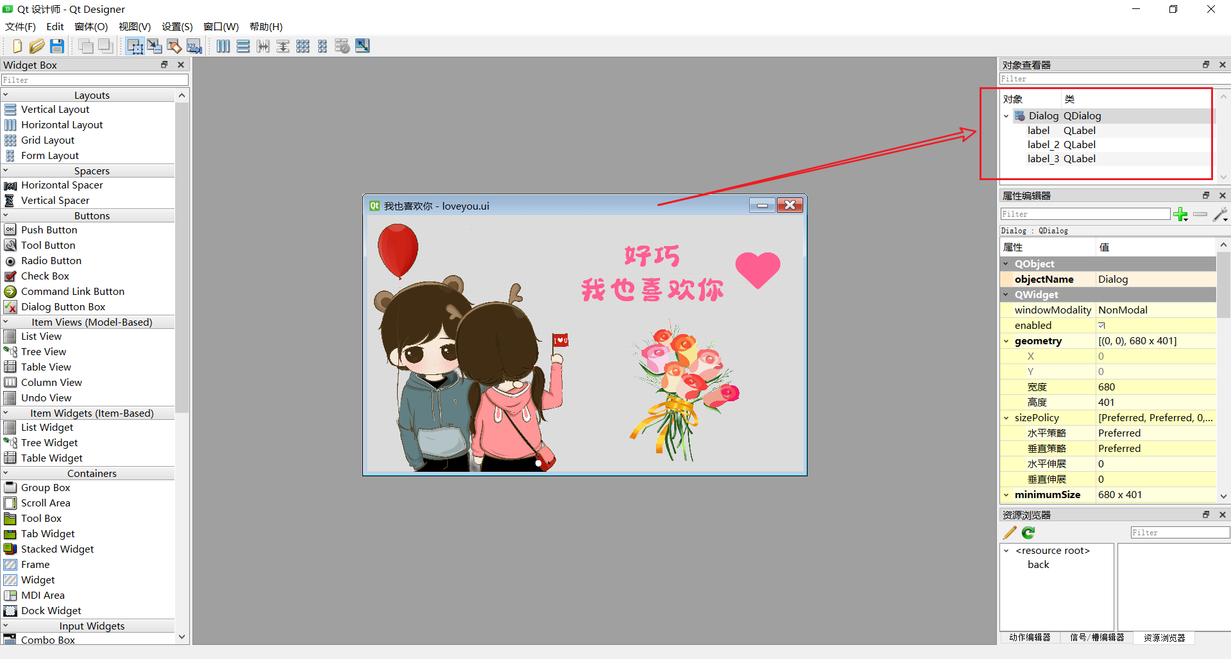Select Push Button widget in Widget Box
This screenshot has height=659, width=1231.
pyautogui.click(x=49, y=230)
